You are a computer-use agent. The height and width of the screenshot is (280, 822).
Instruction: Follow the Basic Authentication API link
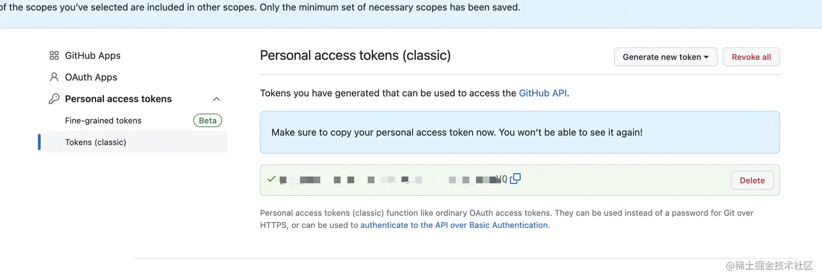(453, 225)
